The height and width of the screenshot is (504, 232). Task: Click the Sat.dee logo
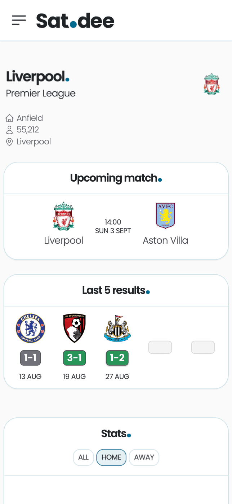(x=75, y=21)
